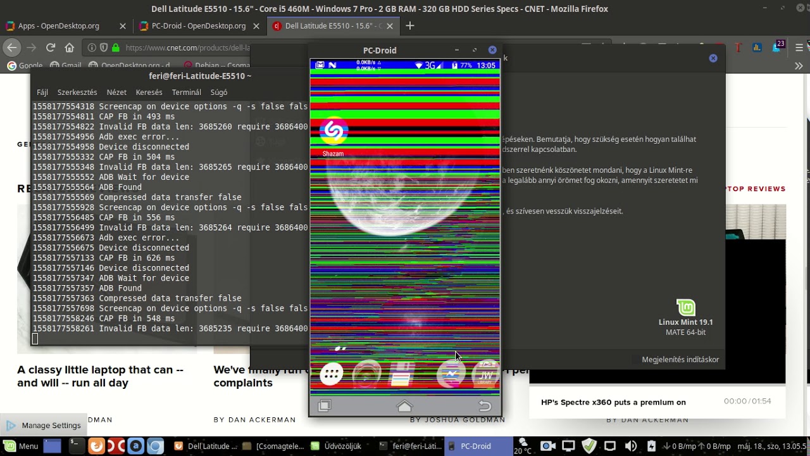Click the shield update manager tray icon
The image size is (810, 456).
(x=589, y=446)
